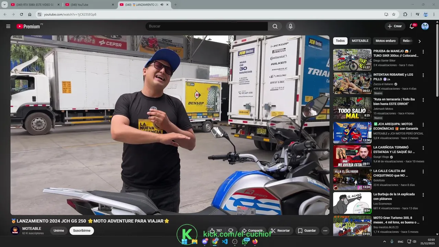
Task: Open media control icon in browser toolbar
Action: tap(417, 14)
